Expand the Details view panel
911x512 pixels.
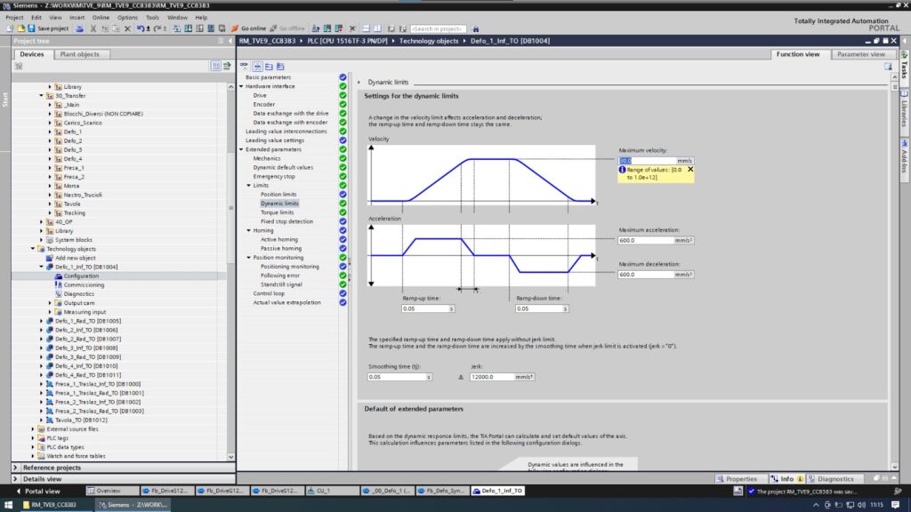pos(16,479)
